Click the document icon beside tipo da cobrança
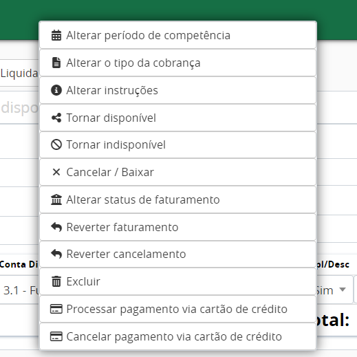 56,63
